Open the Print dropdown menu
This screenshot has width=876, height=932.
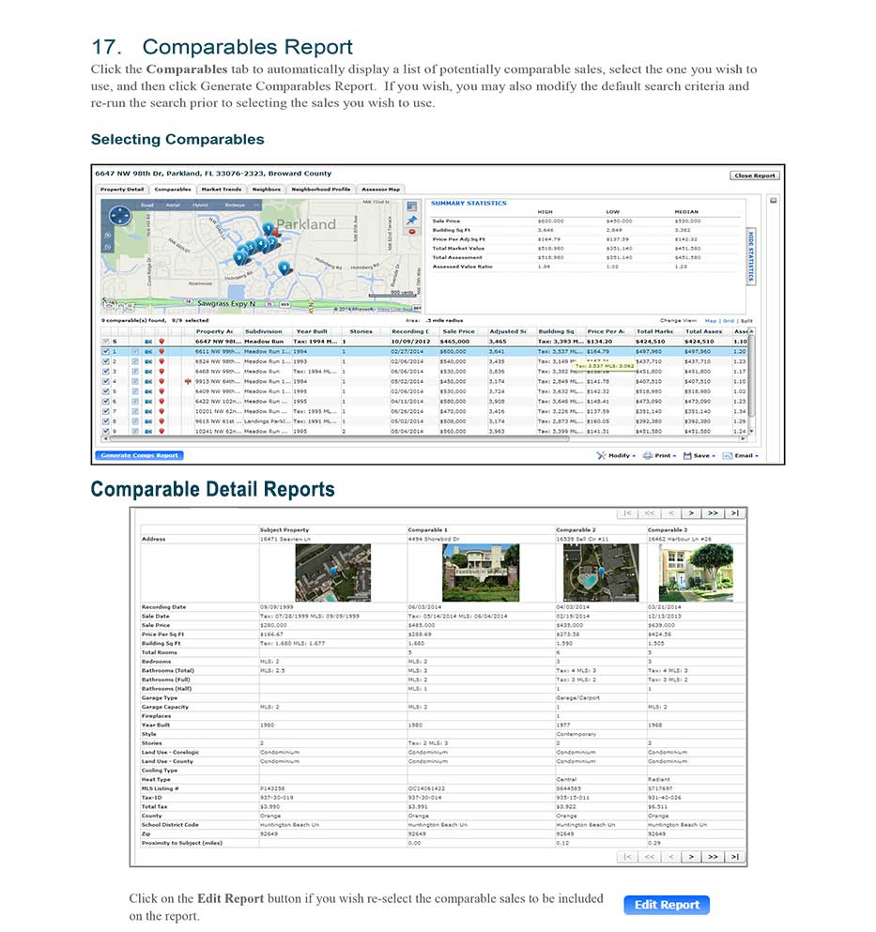point(659,456)
